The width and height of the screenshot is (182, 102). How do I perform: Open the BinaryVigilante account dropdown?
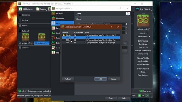click(x=143, y=9)
